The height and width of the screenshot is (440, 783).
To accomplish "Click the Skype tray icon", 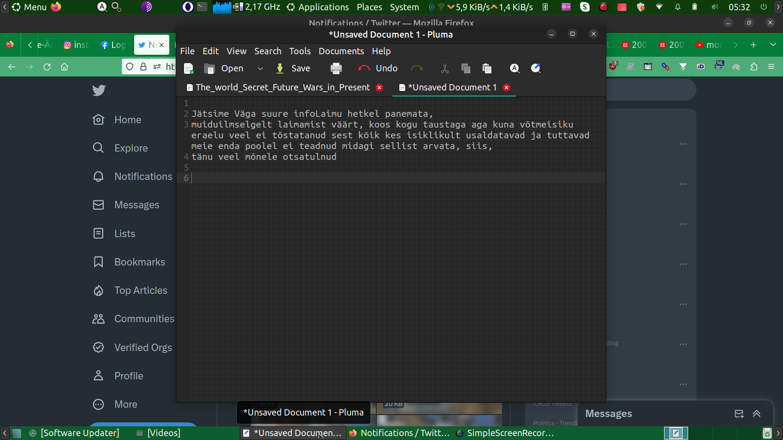I will [585, 7].
